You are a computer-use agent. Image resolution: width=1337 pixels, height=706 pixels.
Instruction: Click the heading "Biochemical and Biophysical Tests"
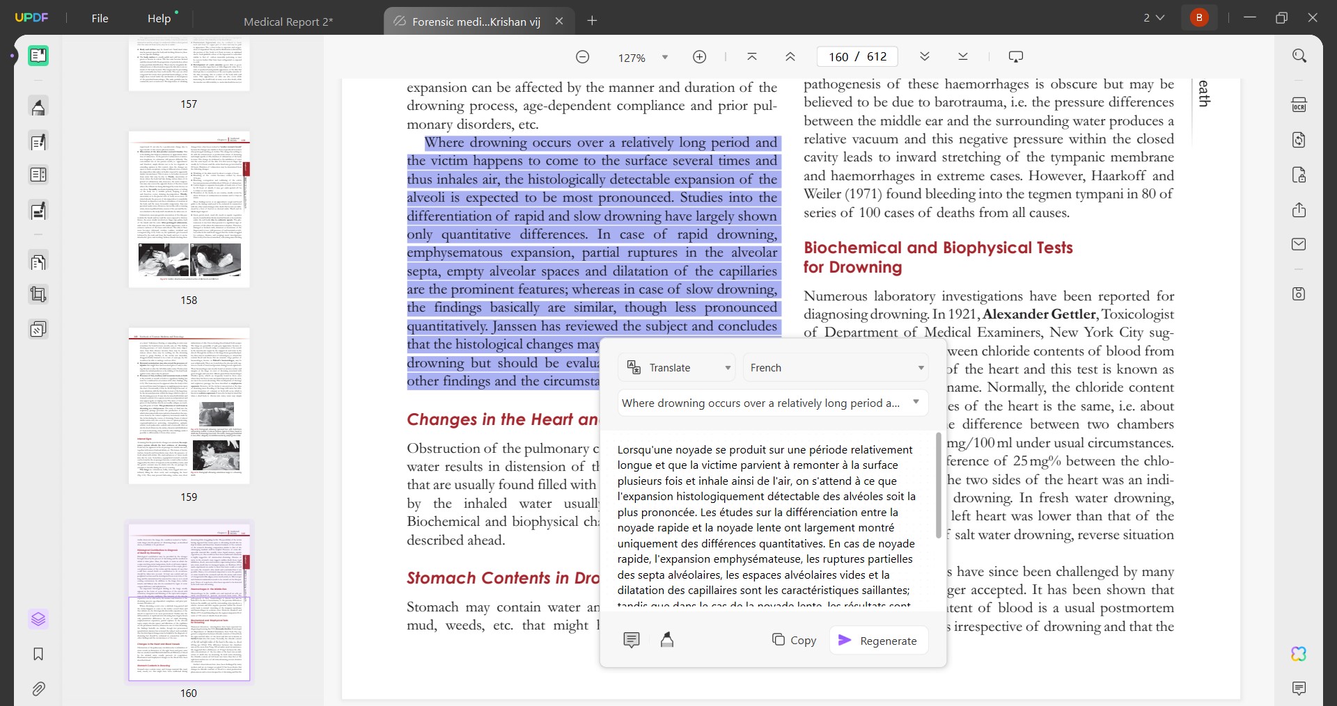click(938, 248)
